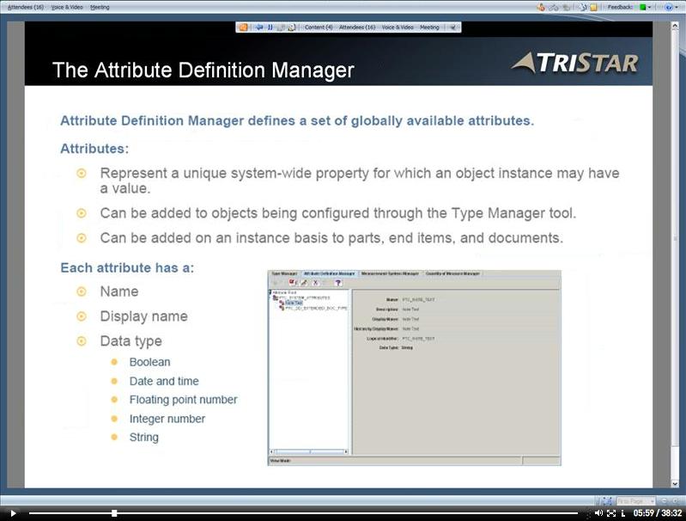Click the purple help icon in manager toolbar
Screen dimensions: 686x521
(338, 283)
